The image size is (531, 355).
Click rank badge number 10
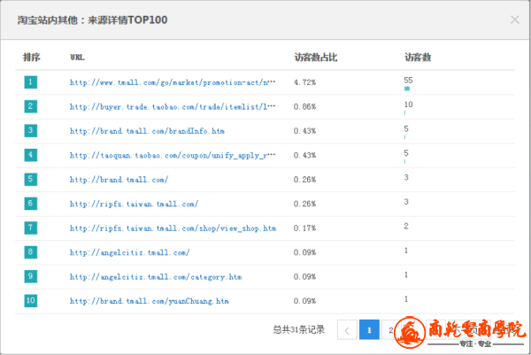30,300
